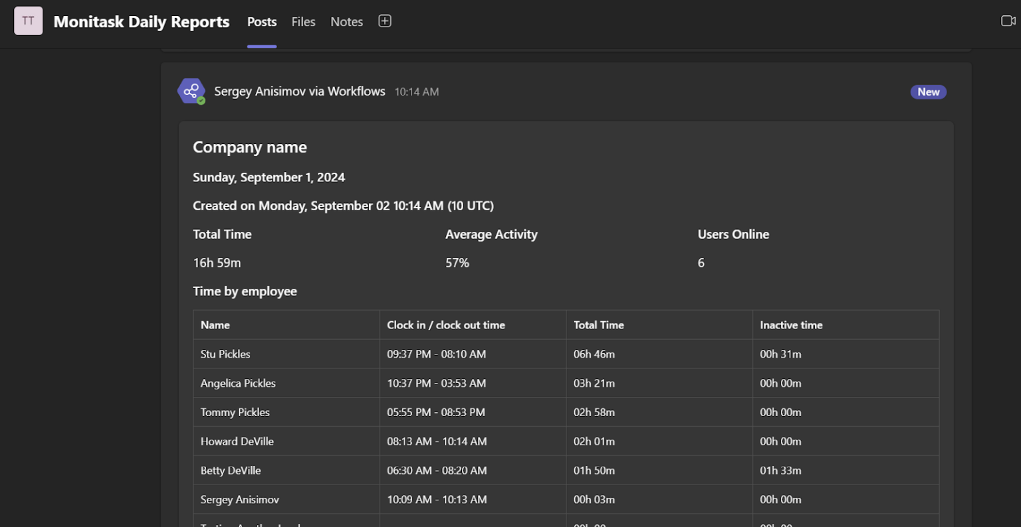Image resolution: width=1021 pixels, height=527 pixels.
Task: Click Howard DeVille's clock in and out time
Action: coord(436,441)
